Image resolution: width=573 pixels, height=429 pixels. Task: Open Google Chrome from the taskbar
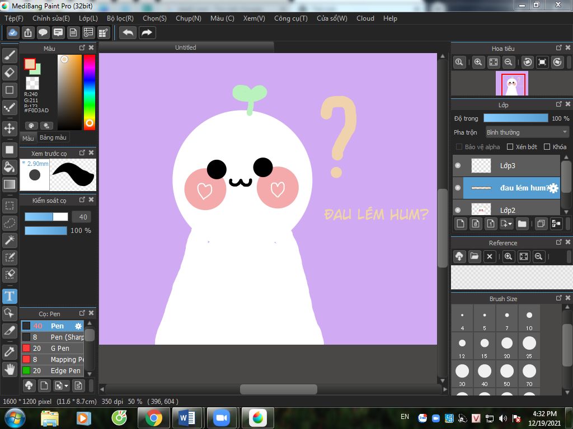coord(153,418)
